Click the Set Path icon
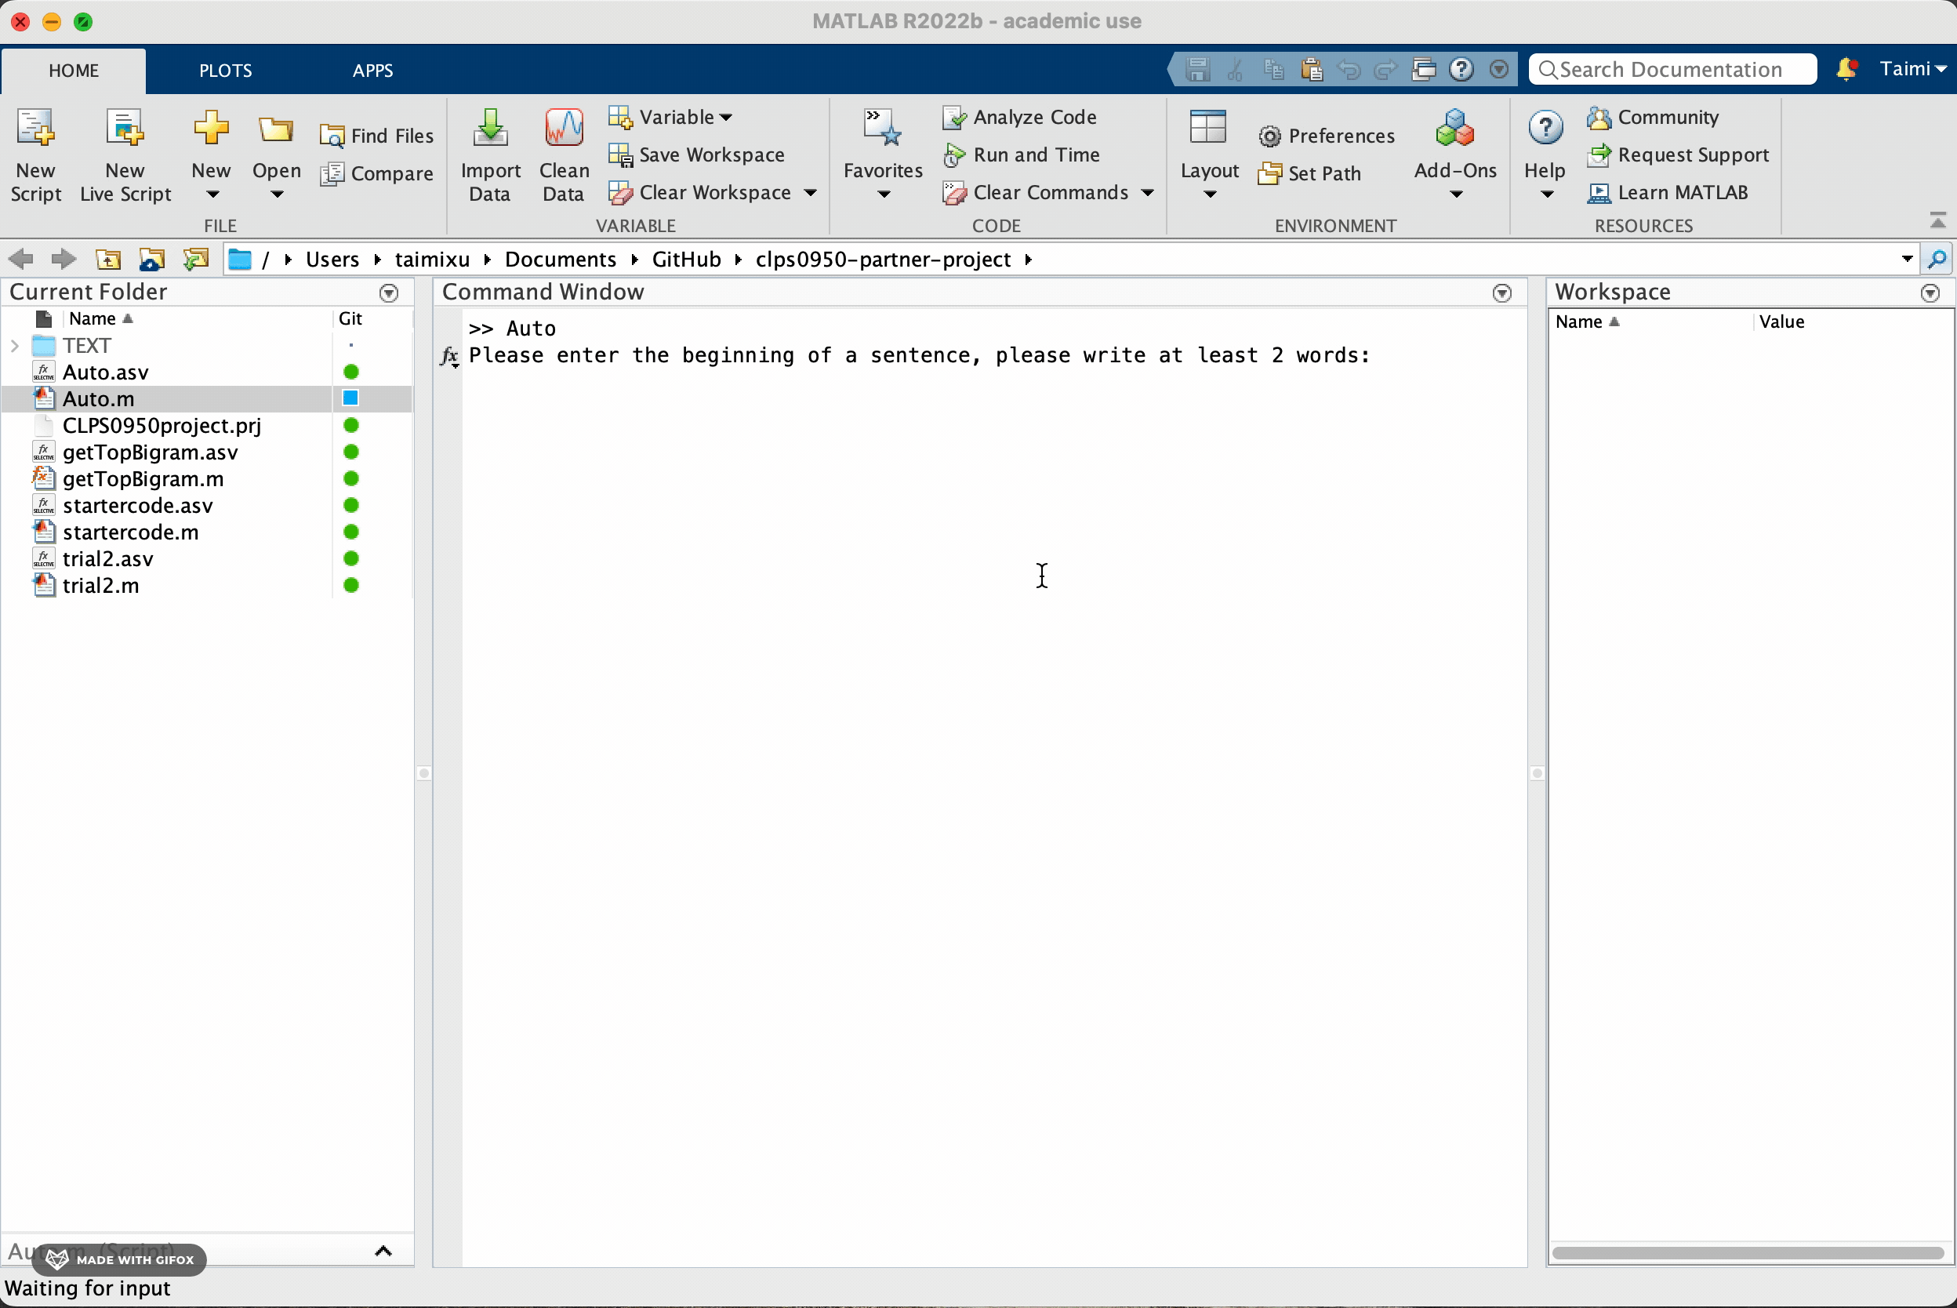 (1269, 173)
